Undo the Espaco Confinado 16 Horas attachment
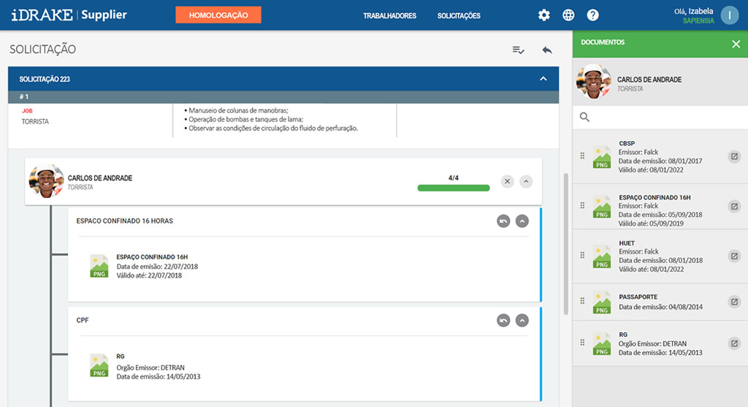 503,221
